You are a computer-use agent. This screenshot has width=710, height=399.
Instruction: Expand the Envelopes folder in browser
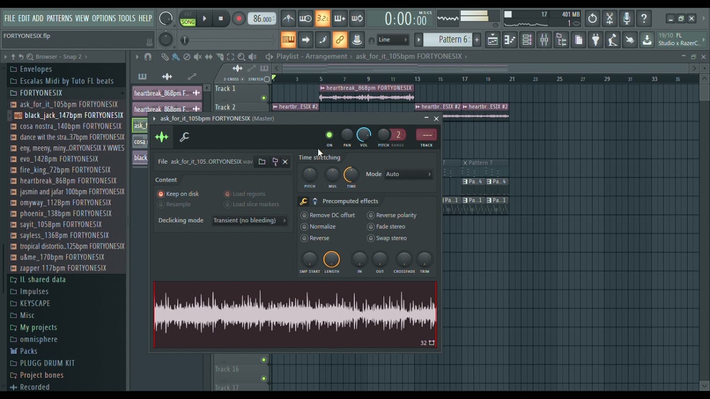35,69
